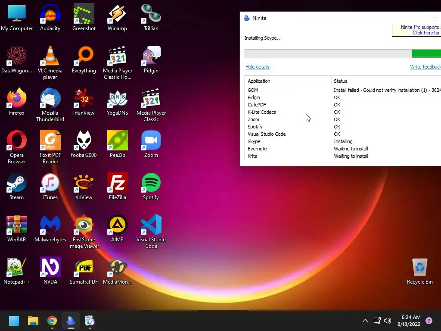Screen dimensions: 441x331
Task: Select the Visual Studio Code row in Ninite
Action: [343, 134]
